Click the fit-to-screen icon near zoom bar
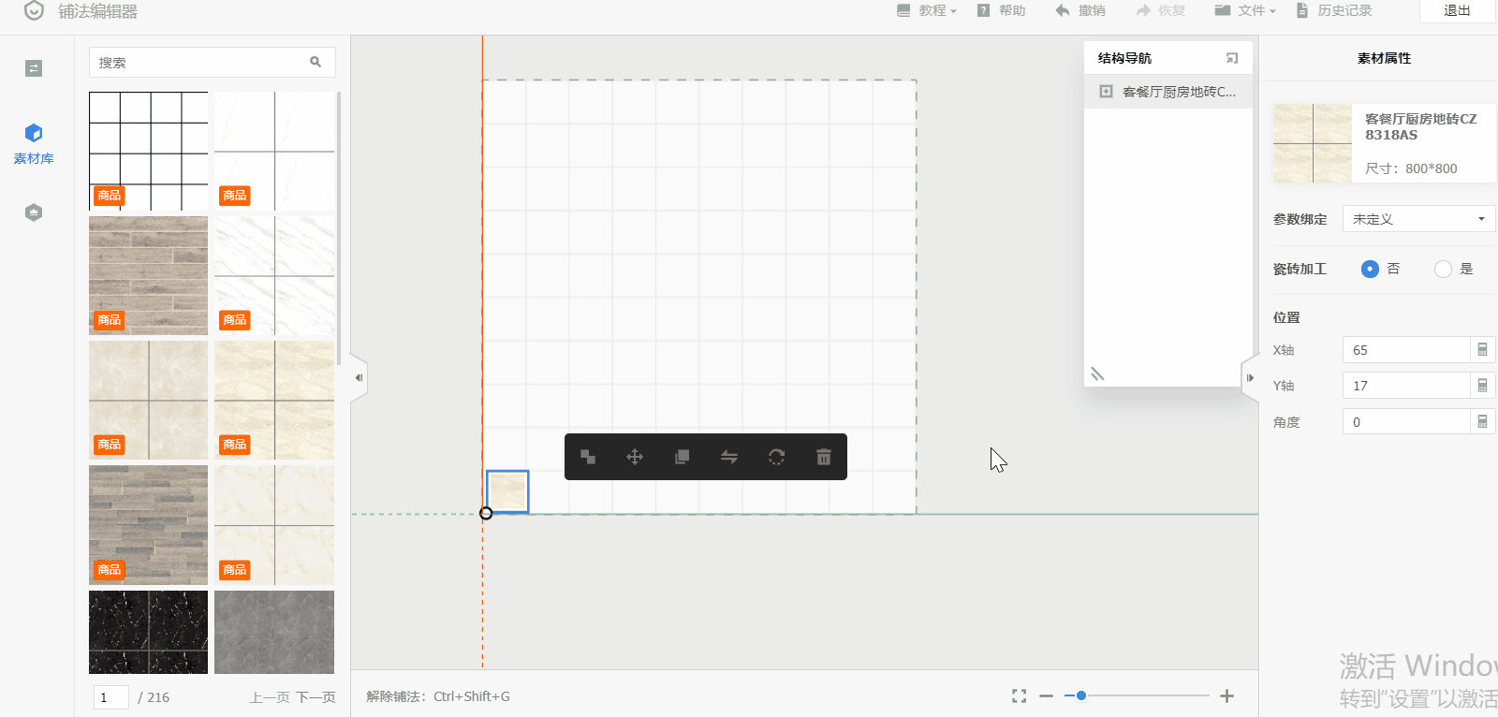Screen dimensions: 1498x717 (1019, 695)
